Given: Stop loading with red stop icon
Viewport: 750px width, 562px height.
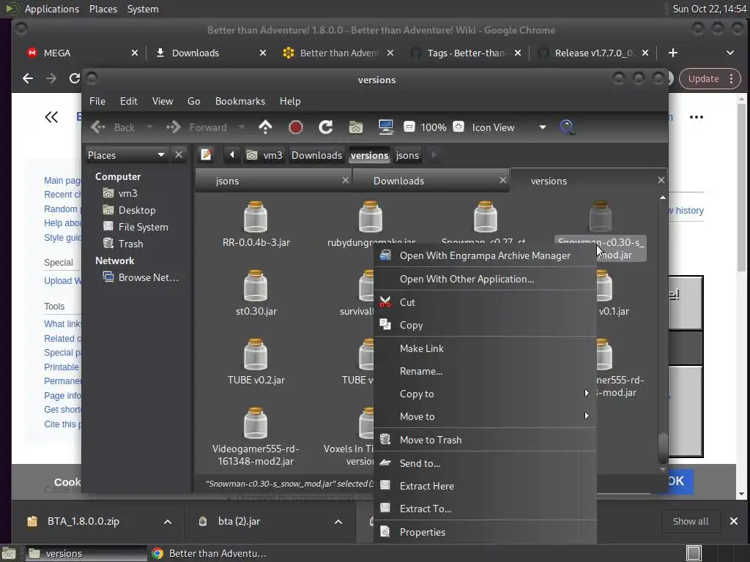Looking at the screenshot, I should point(296,127).
